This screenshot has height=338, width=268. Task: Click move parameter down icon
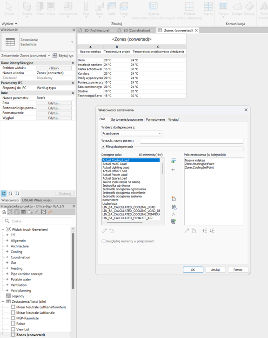click(212, 231)
